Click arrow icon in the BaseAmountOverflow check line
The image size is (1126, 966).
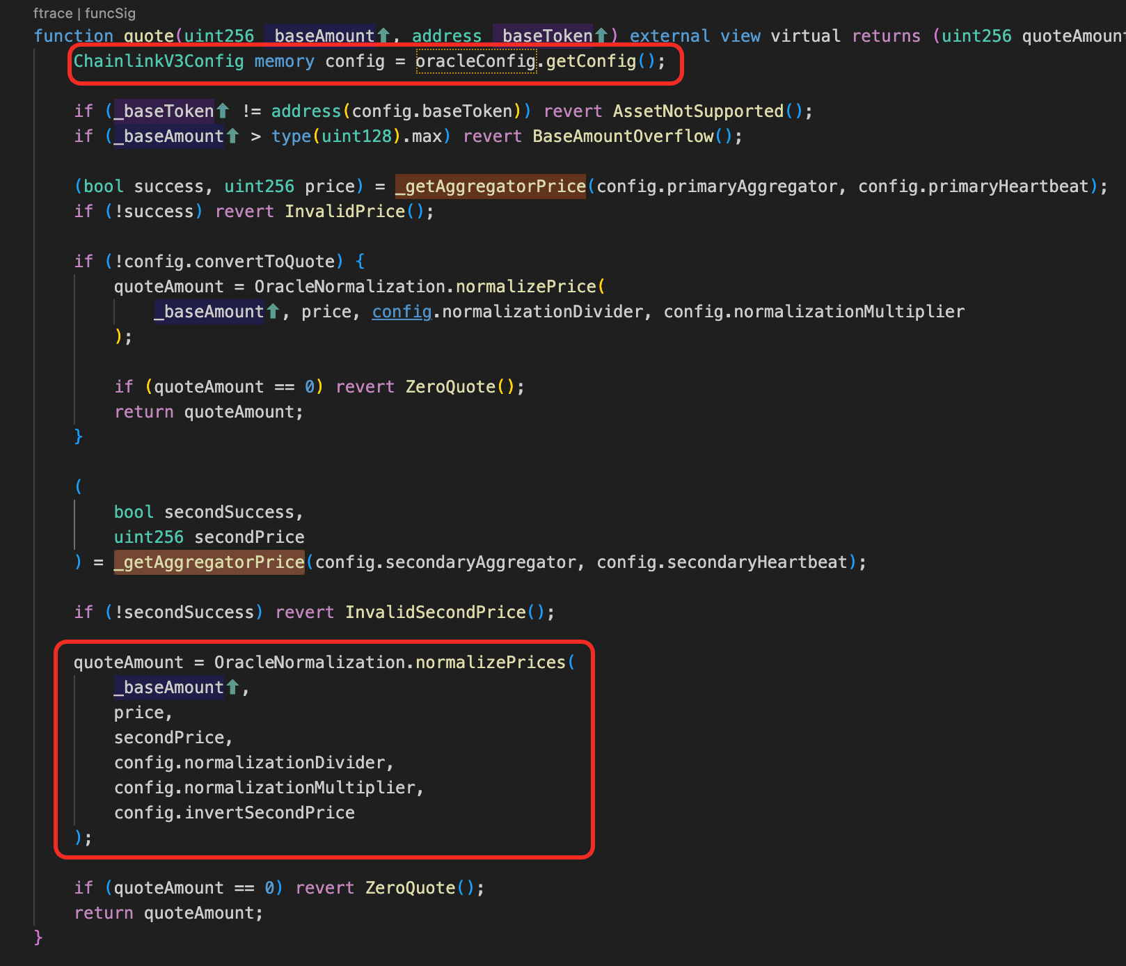pos(232,136)
